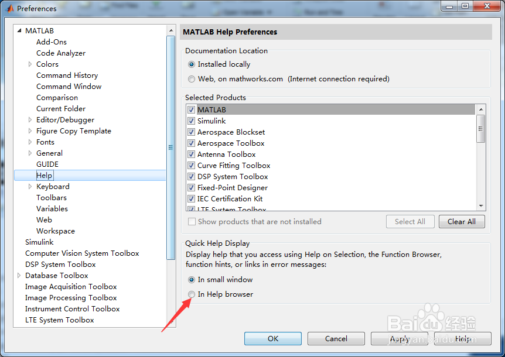Click preferences tree scroll-up arrow
The height and width of the screenshot is (357, 505).
coord(171,30)
